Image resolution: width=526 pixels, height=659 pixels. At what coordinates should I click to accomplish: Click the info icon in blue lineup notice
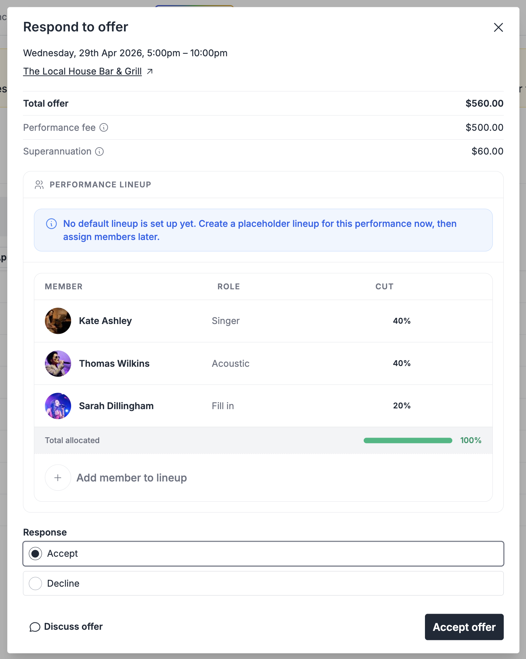point(51,224)
